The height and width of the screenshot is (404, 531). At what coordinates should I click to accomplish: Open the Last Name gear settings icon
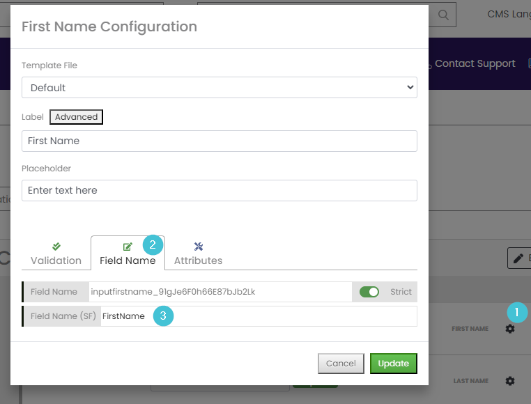point(509,381)
